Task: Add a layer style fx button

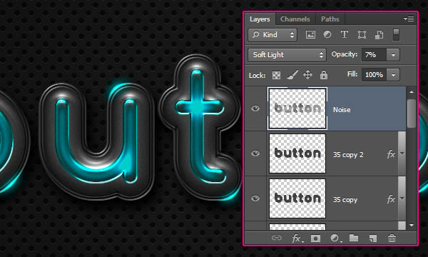Action: pyautogui.click(x=297, y=238)
